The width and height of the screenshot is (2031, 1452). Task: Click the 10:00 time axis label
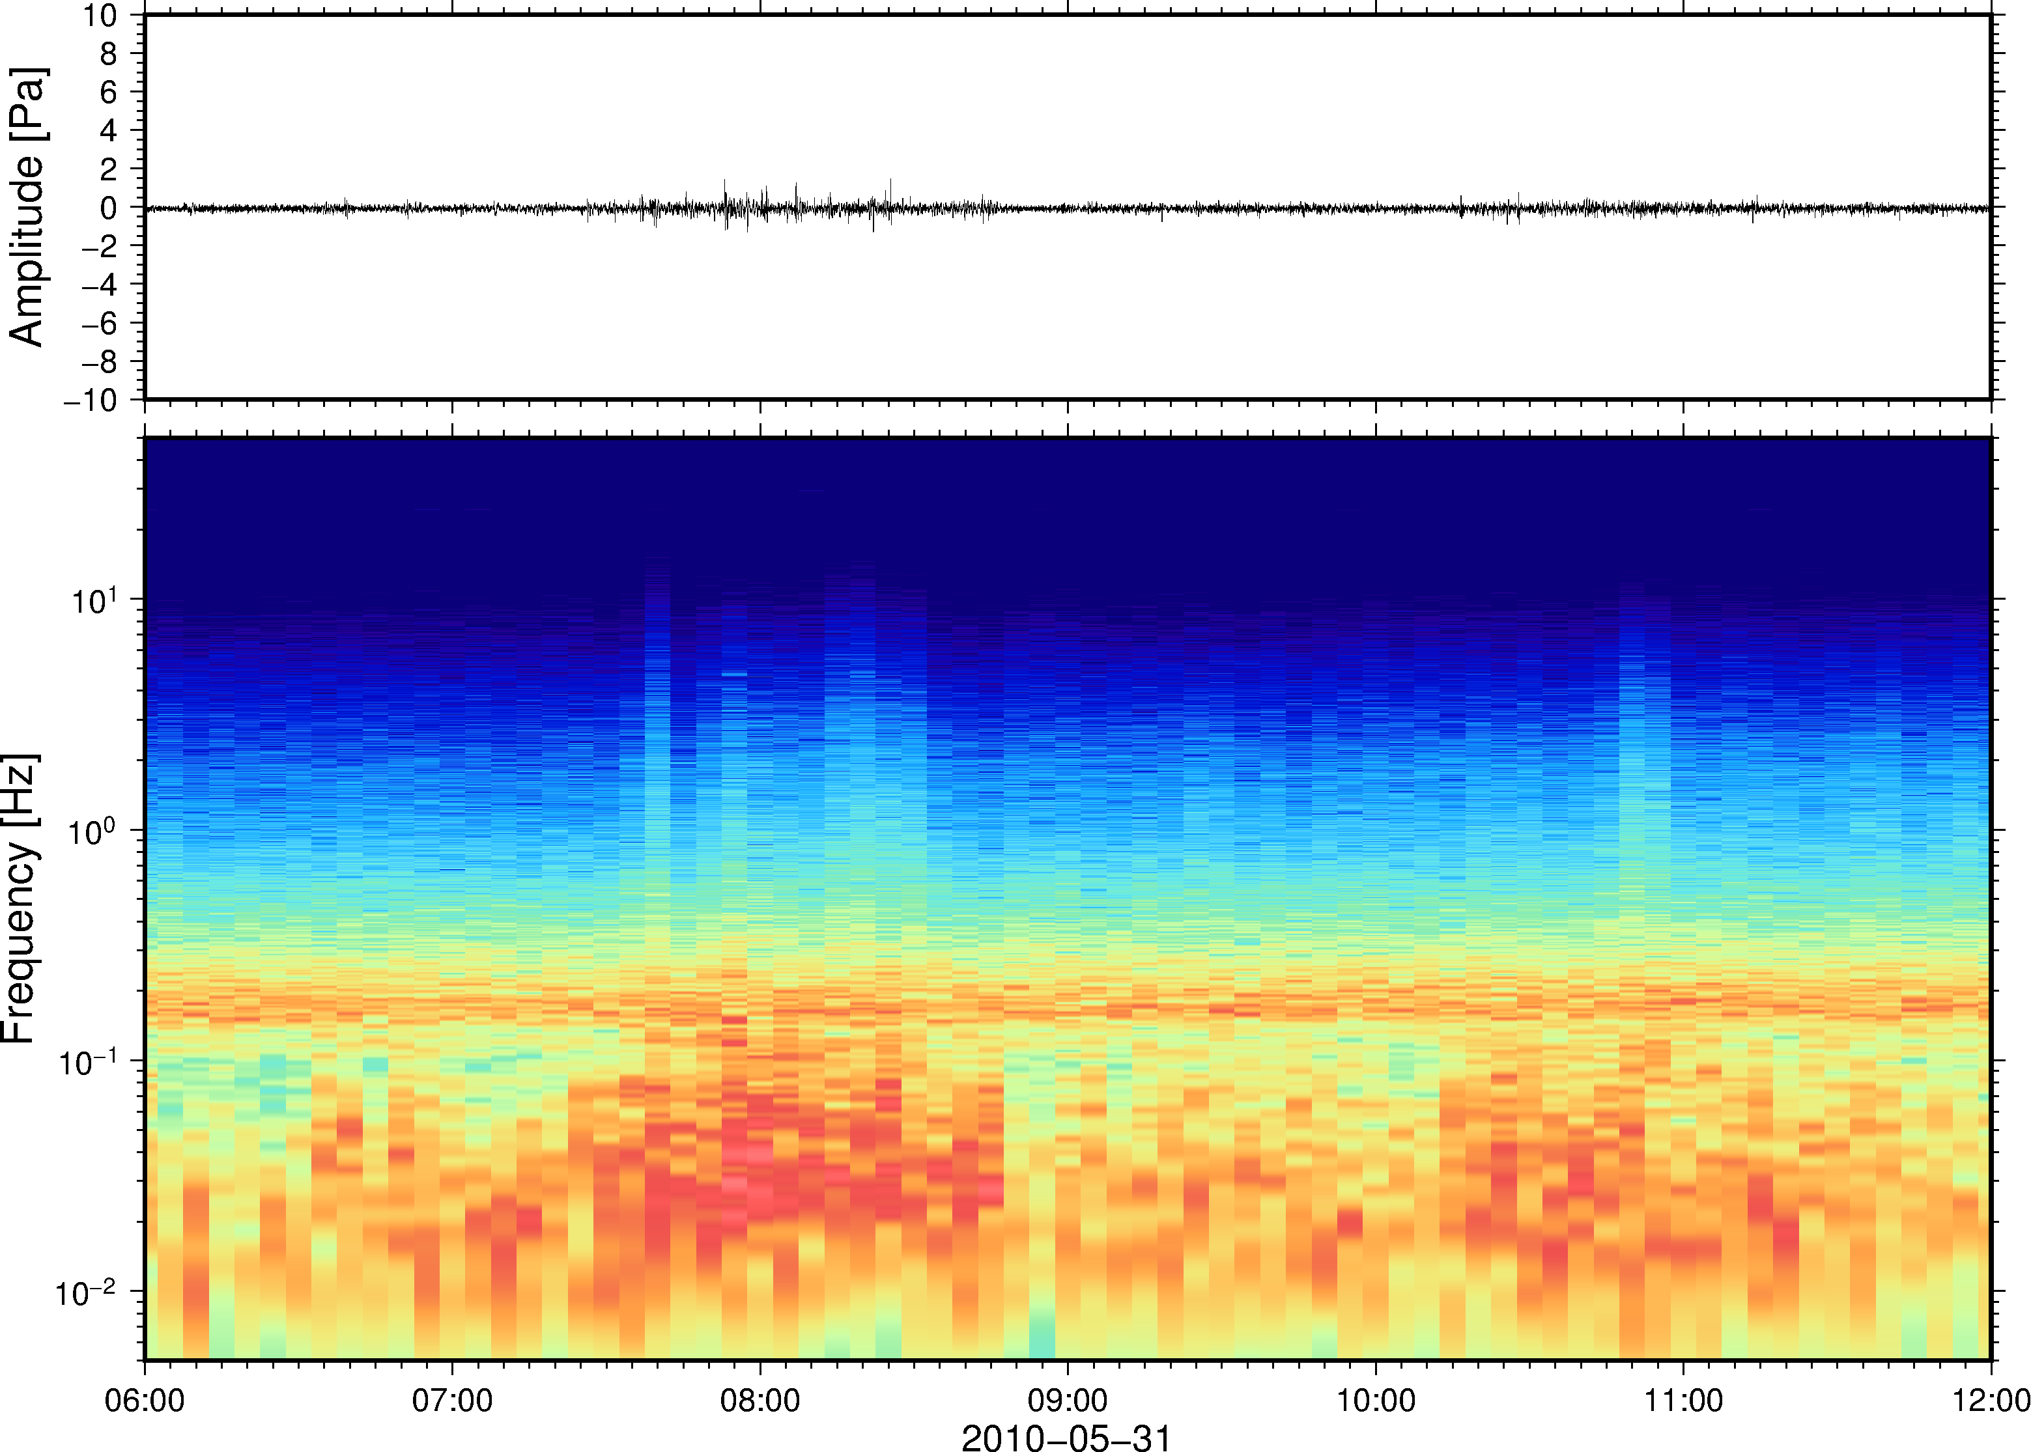coord(1376,1400)
